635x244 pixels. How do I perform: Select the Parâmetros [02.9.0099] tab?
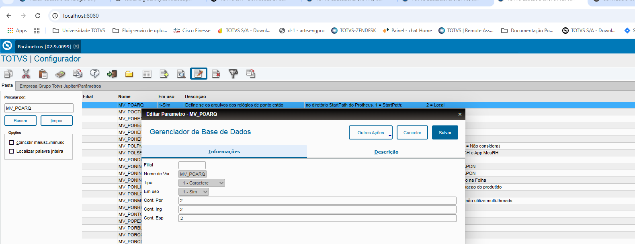[x=44, y=47]
